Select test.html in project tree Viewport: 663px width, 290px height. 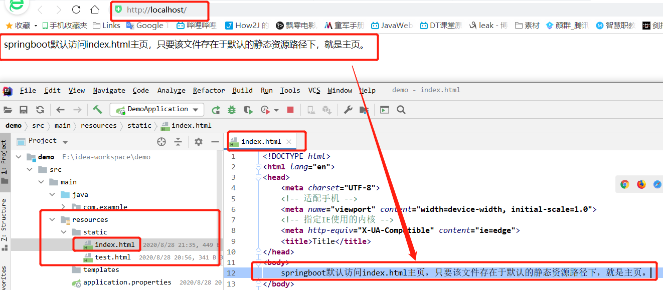pos(112,257)
